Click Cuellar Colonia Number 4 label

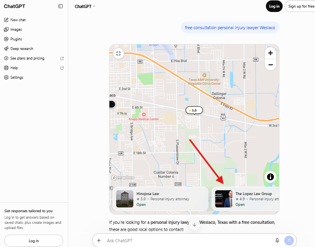[166, 174]
